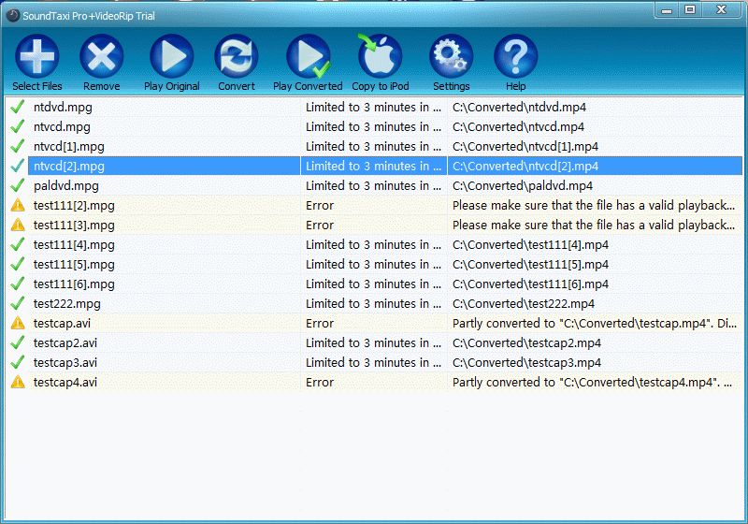Select the testcap4.avi file name

click(x=65, y=382)
